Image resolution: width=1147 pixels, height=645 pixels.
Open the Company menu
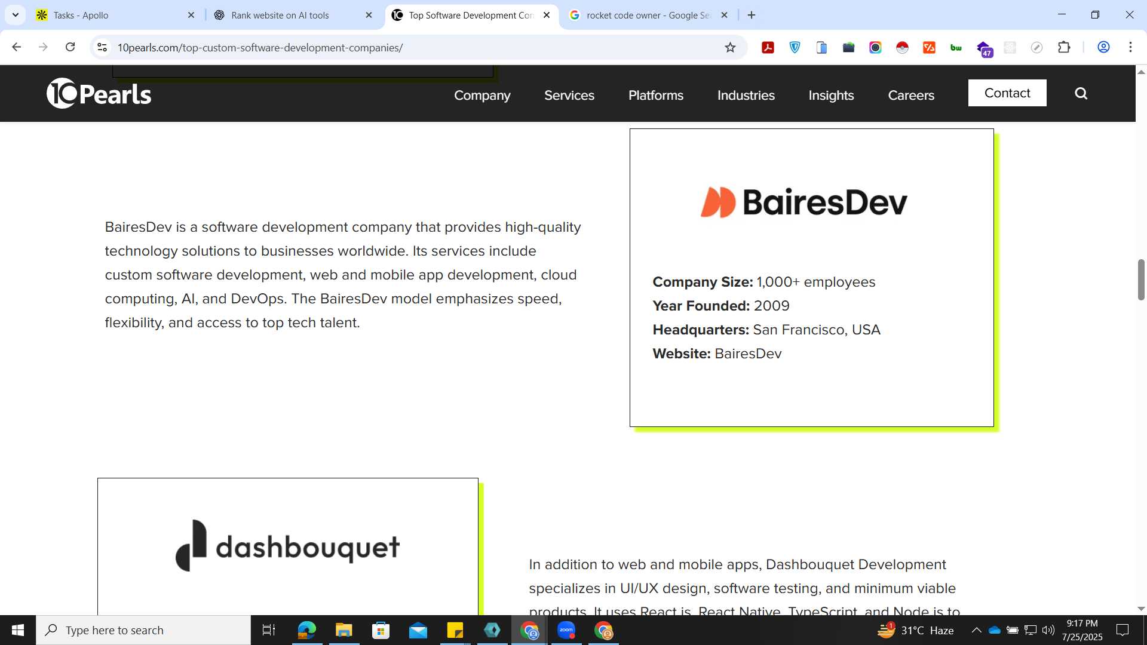[482, 95]
